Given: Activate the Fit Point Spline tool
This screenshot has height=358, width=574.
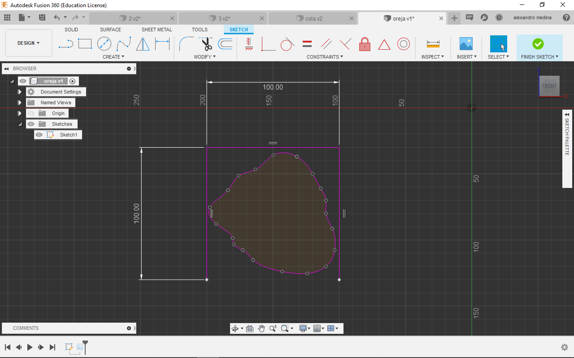Looking at the screenshot, I should [123, 44].
